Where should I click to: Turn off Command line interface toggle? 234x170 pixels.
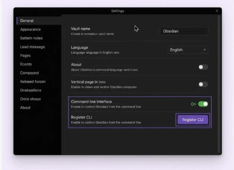[x=203, y=104]
